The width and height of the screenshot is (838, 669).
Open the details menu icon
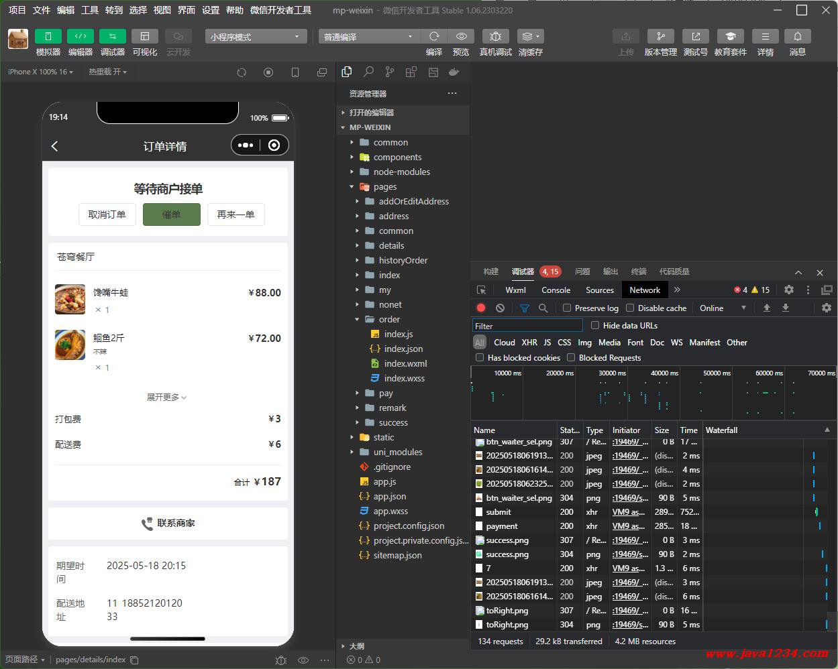765,36
